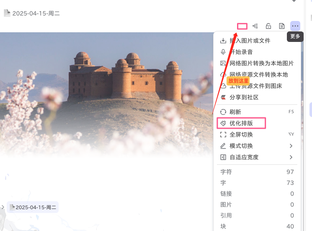Upload asset files to image host

point(257,86)
